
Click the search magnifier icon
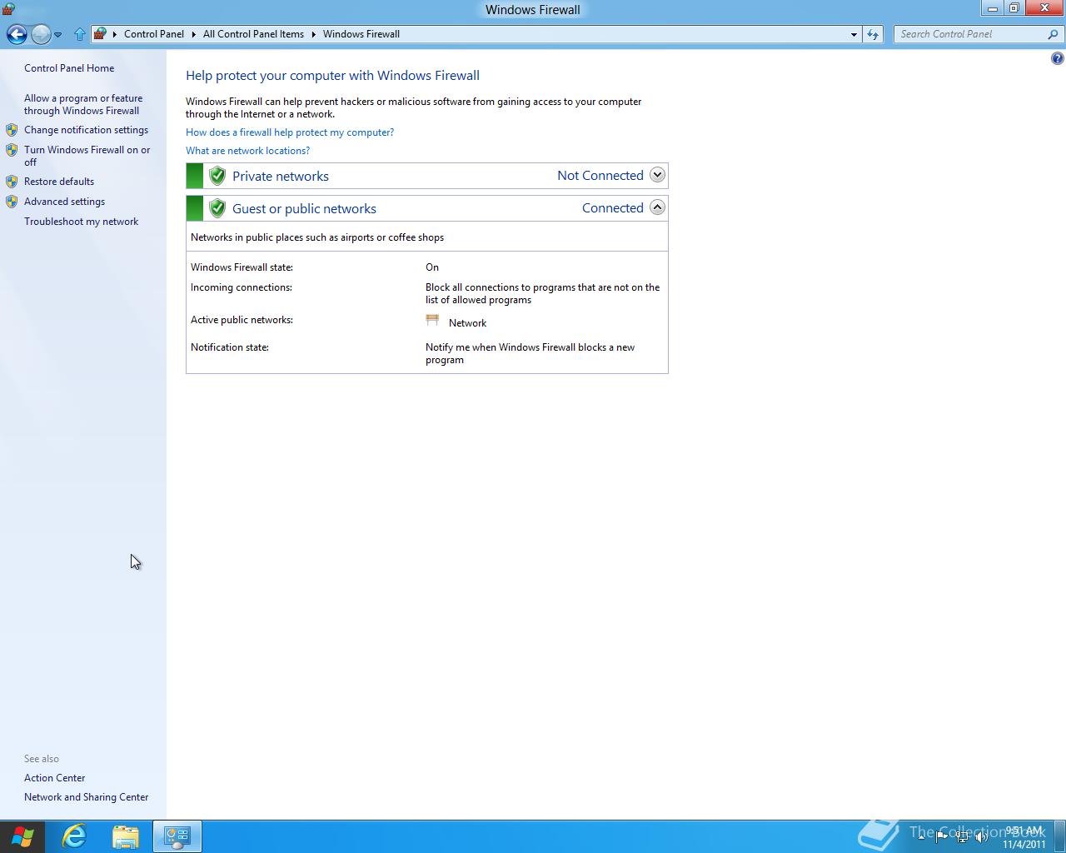coord(1054,34)
